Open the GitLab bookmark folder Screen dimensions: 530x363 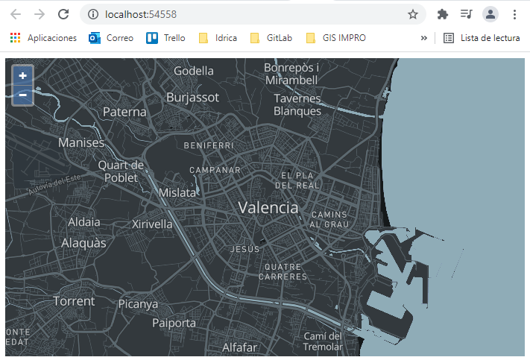273,38
